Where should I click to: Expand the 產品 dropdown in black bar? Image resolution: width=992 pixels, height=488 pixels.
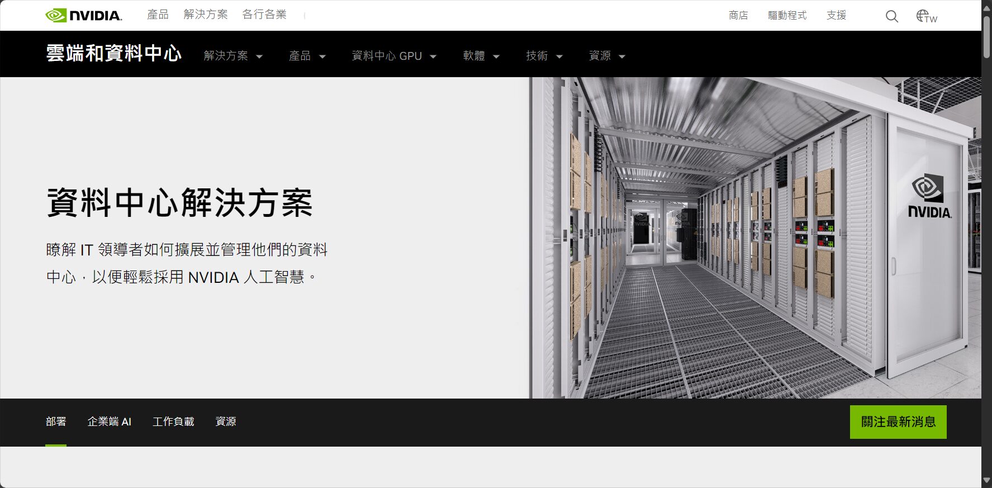[x=307, y=56]
